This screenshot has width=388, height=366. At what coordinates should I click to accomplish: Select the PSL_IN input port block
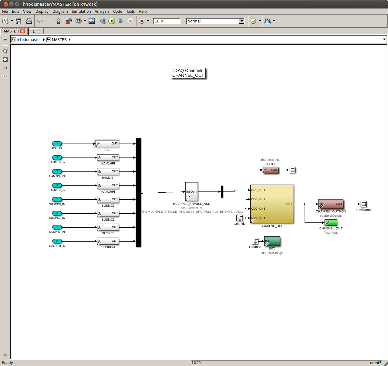click(57, 144)
